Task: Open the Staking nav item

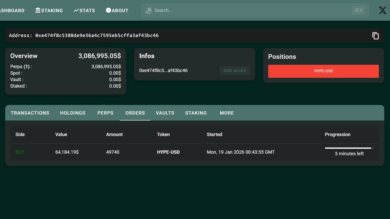Action: 49,10
